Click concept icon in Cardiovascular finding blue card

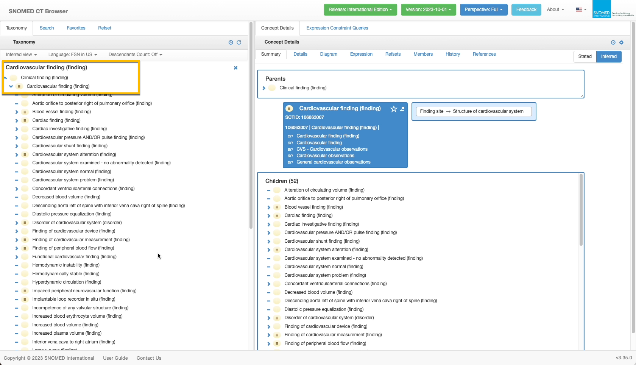pos(290,108)
